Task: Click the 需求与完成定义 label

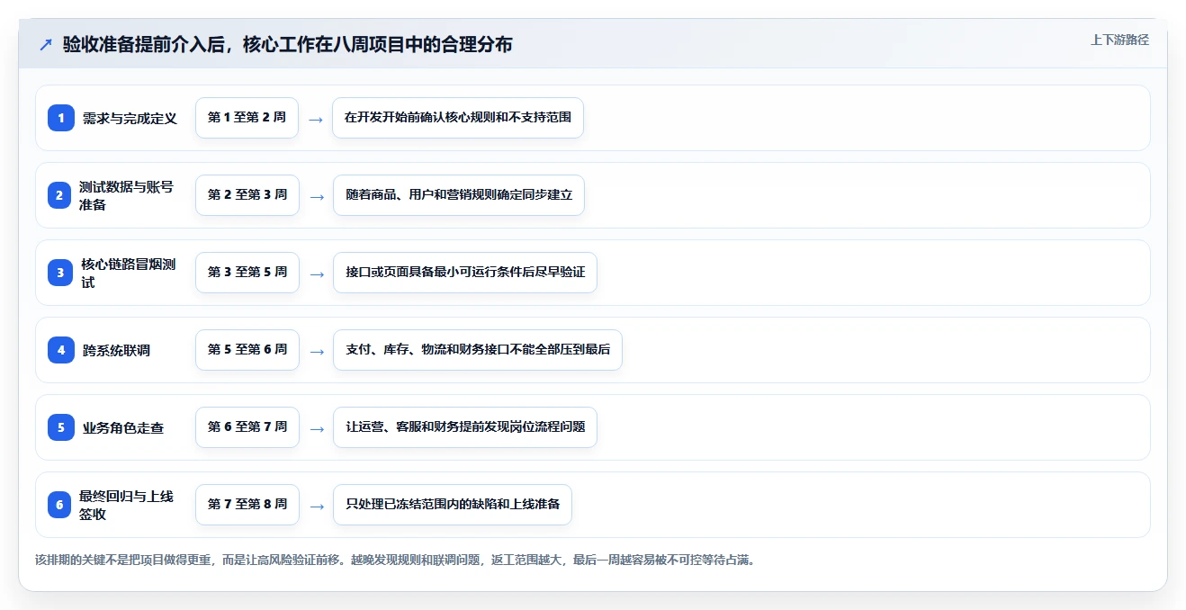Action: pos(130,118)
